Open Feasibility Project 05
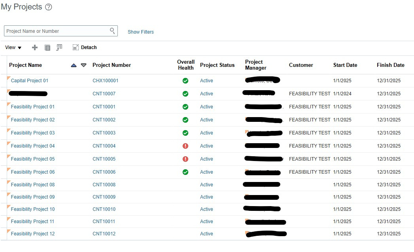The width and height of the screenshot is (414, 252). coord(33,159)
